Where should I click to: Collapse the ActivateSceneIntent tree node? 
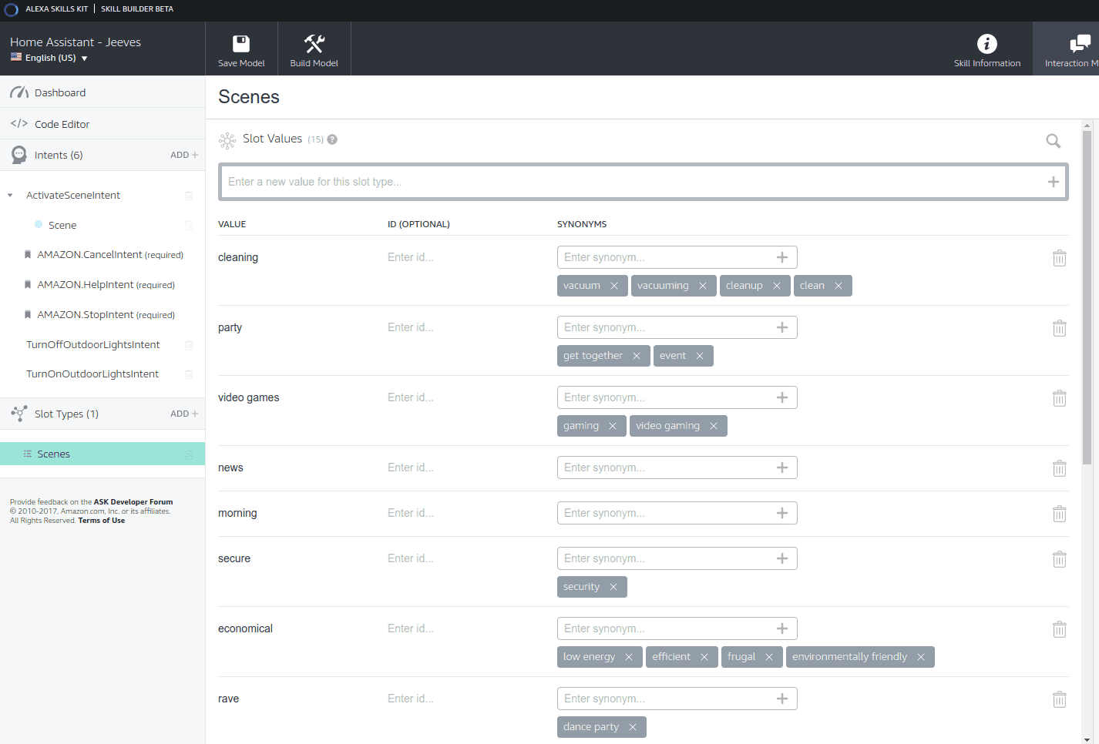point(10,196)
